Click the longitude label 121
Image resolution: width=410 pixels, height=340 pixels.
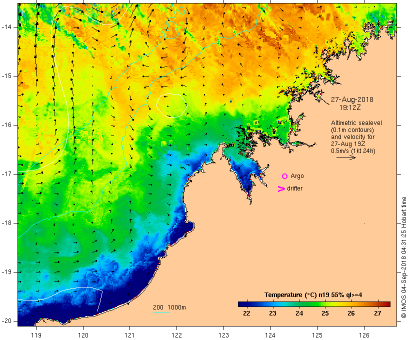[129, 335]
